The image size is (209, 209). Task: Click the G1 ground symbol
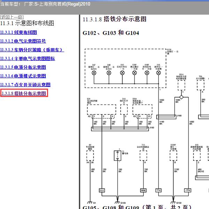[90, 202]
